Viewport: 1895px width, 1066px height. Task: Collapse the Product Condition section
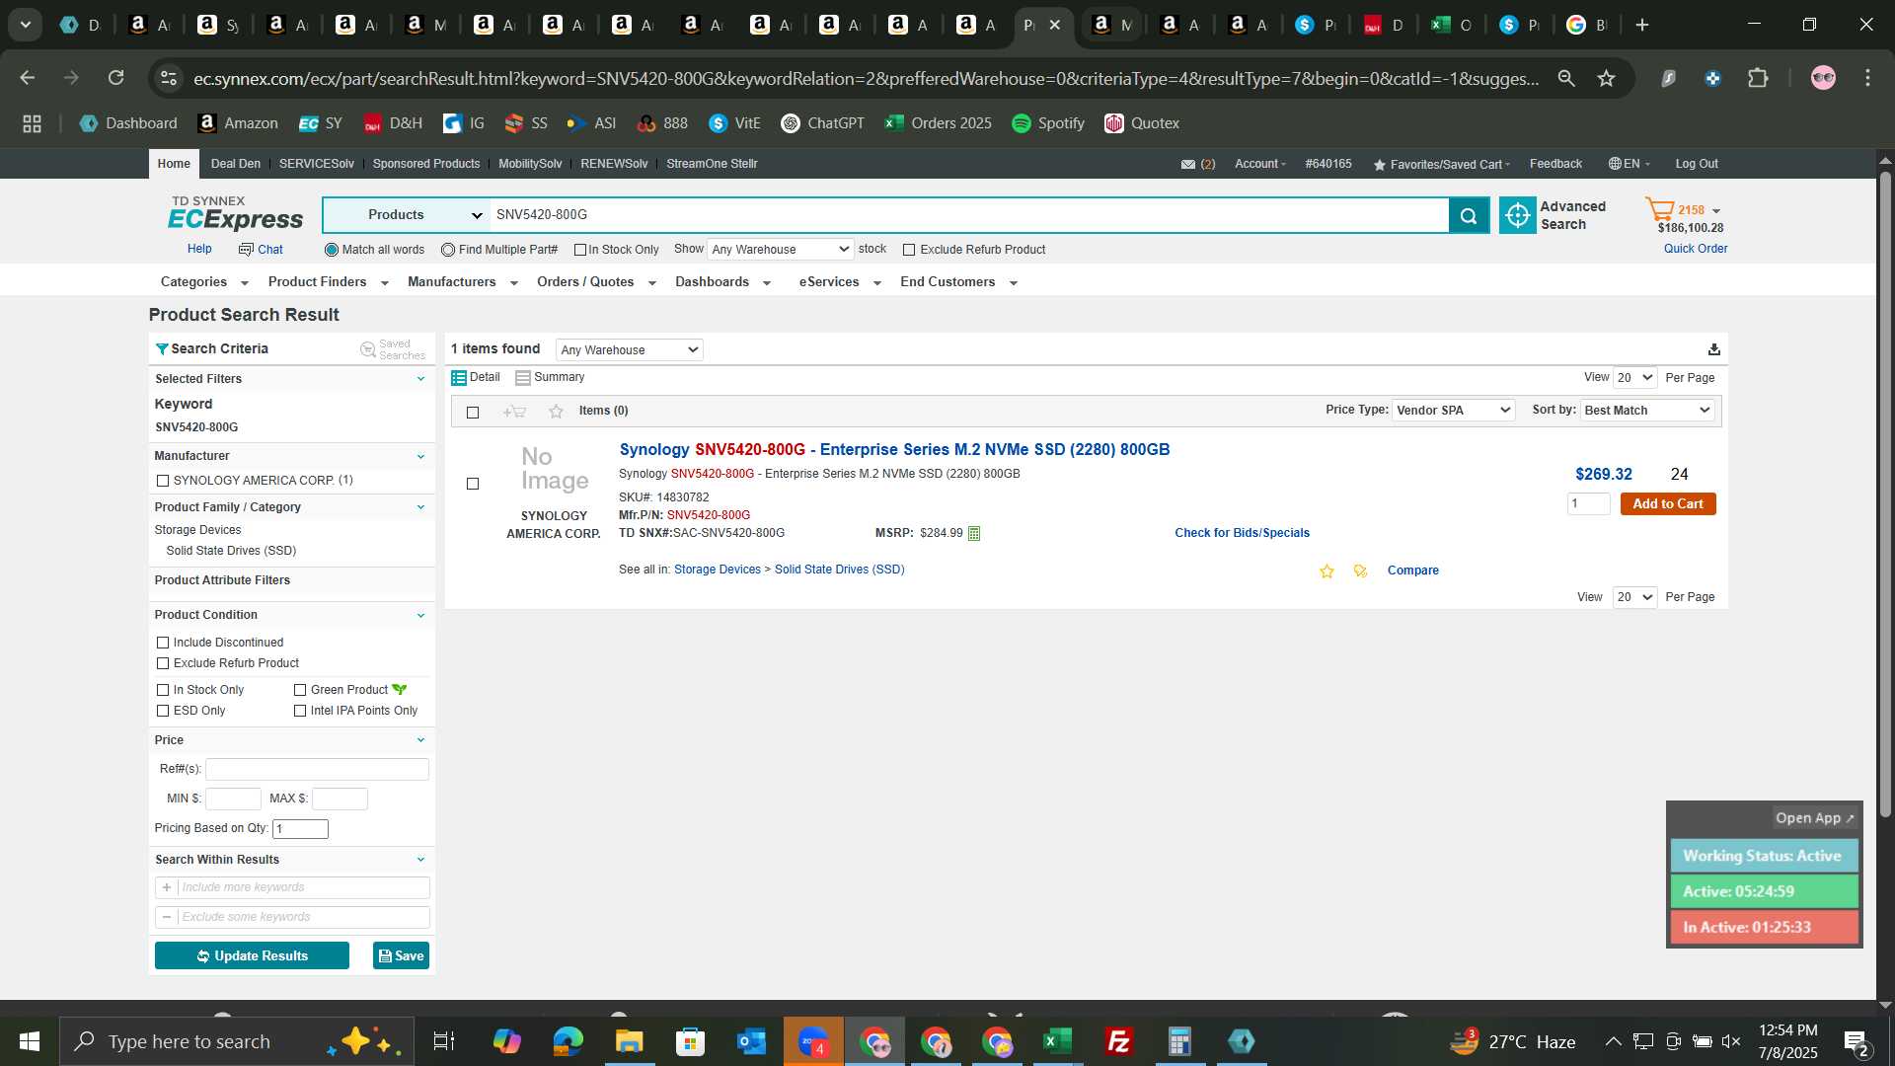(x=420, y=615)
